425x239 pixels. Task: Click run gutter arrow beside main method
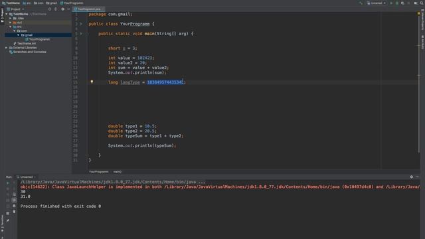click(x=81, y=34)
